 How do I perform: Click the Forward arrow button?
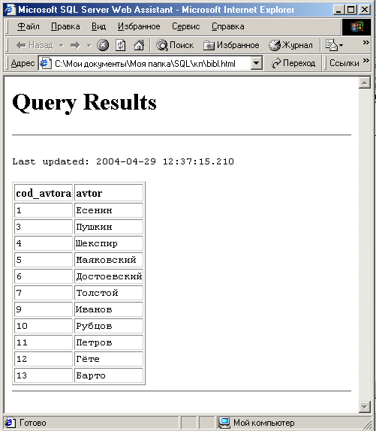click(x=75, y=45)
